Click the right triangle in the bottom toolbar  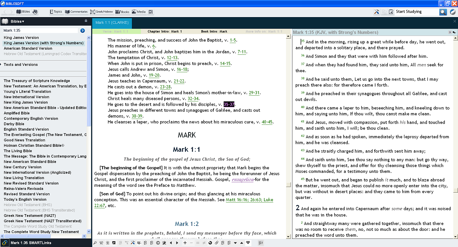pyautogui.click(x=177, y=243)
